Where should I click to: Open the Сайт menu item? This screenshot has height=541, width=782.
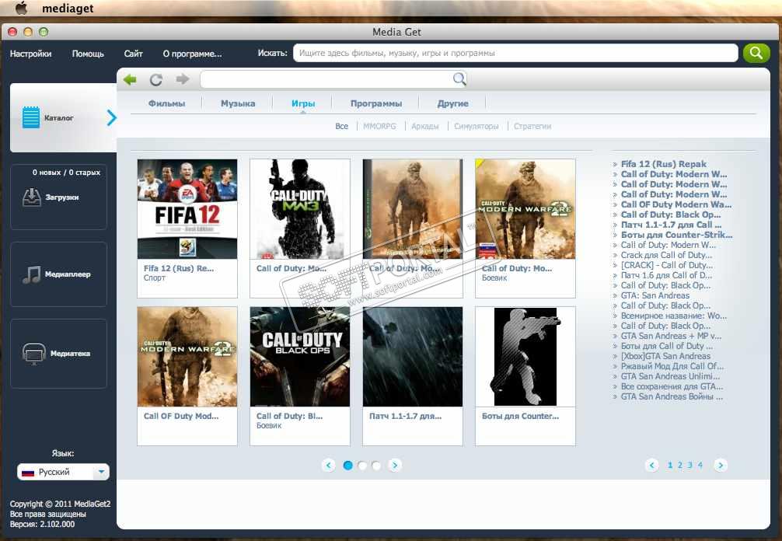(133, 54)
